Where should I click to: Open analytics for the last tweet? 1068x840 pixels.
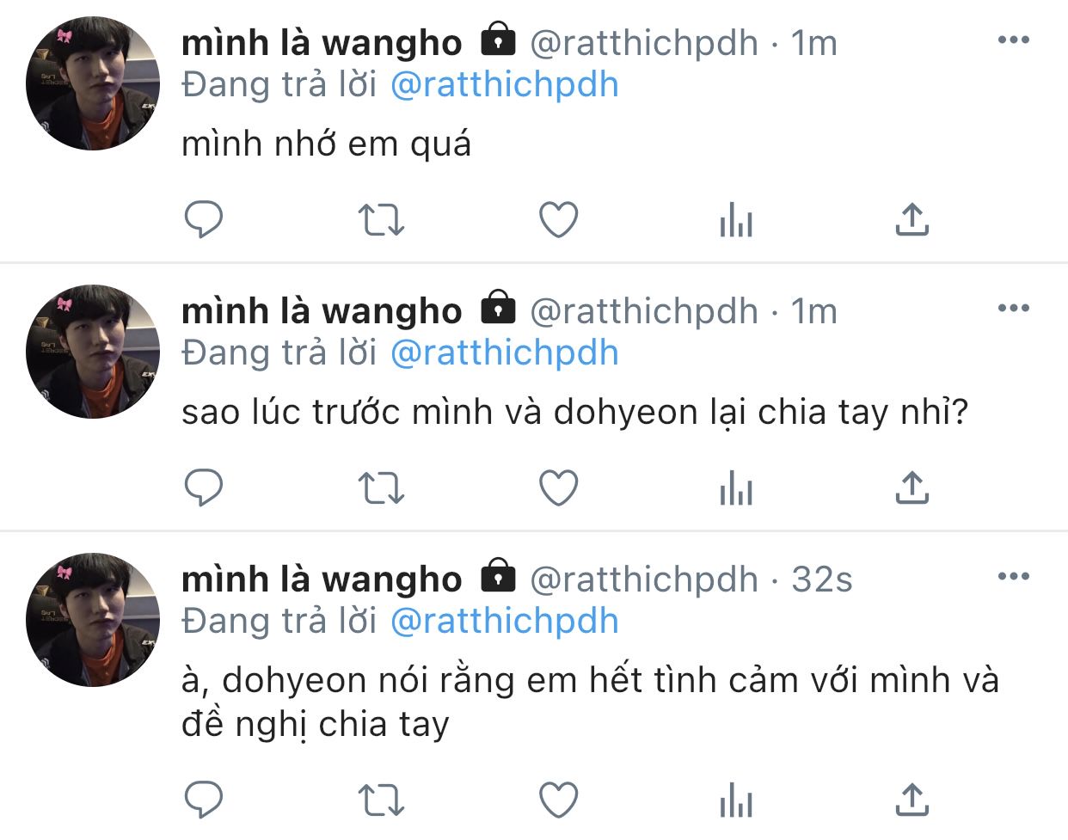pos(735,800)
